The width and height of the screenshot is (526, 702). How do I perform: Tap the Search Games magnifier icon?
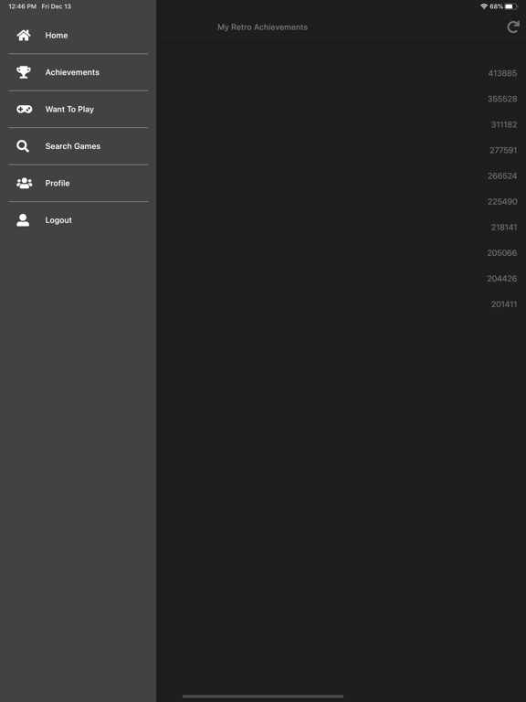(x=23, y=146)
